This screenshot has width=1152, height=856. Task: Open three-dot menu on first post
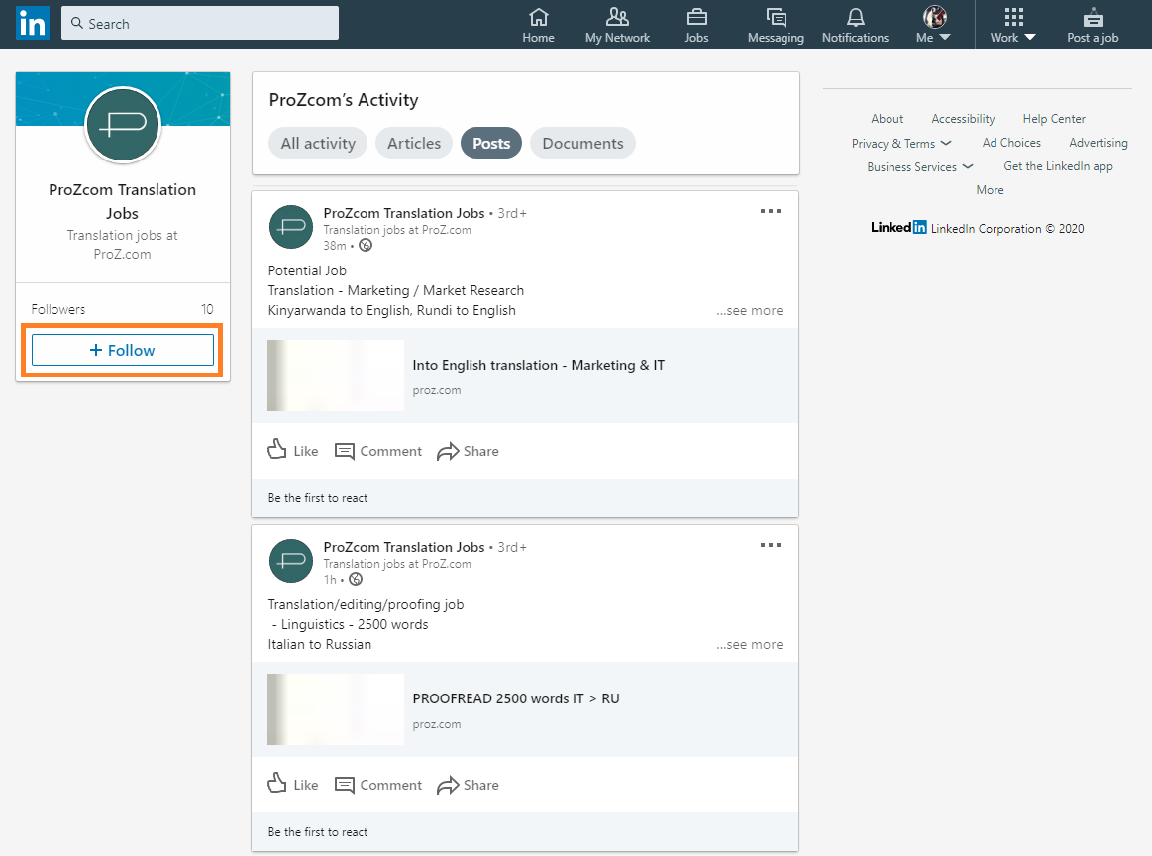tap(771, 211)
